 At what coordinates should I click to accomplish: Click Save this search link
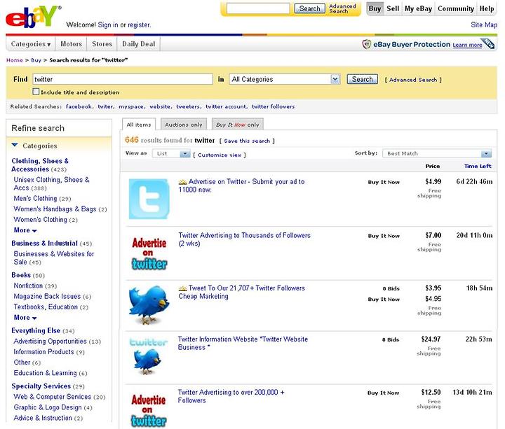coord(247,141)
